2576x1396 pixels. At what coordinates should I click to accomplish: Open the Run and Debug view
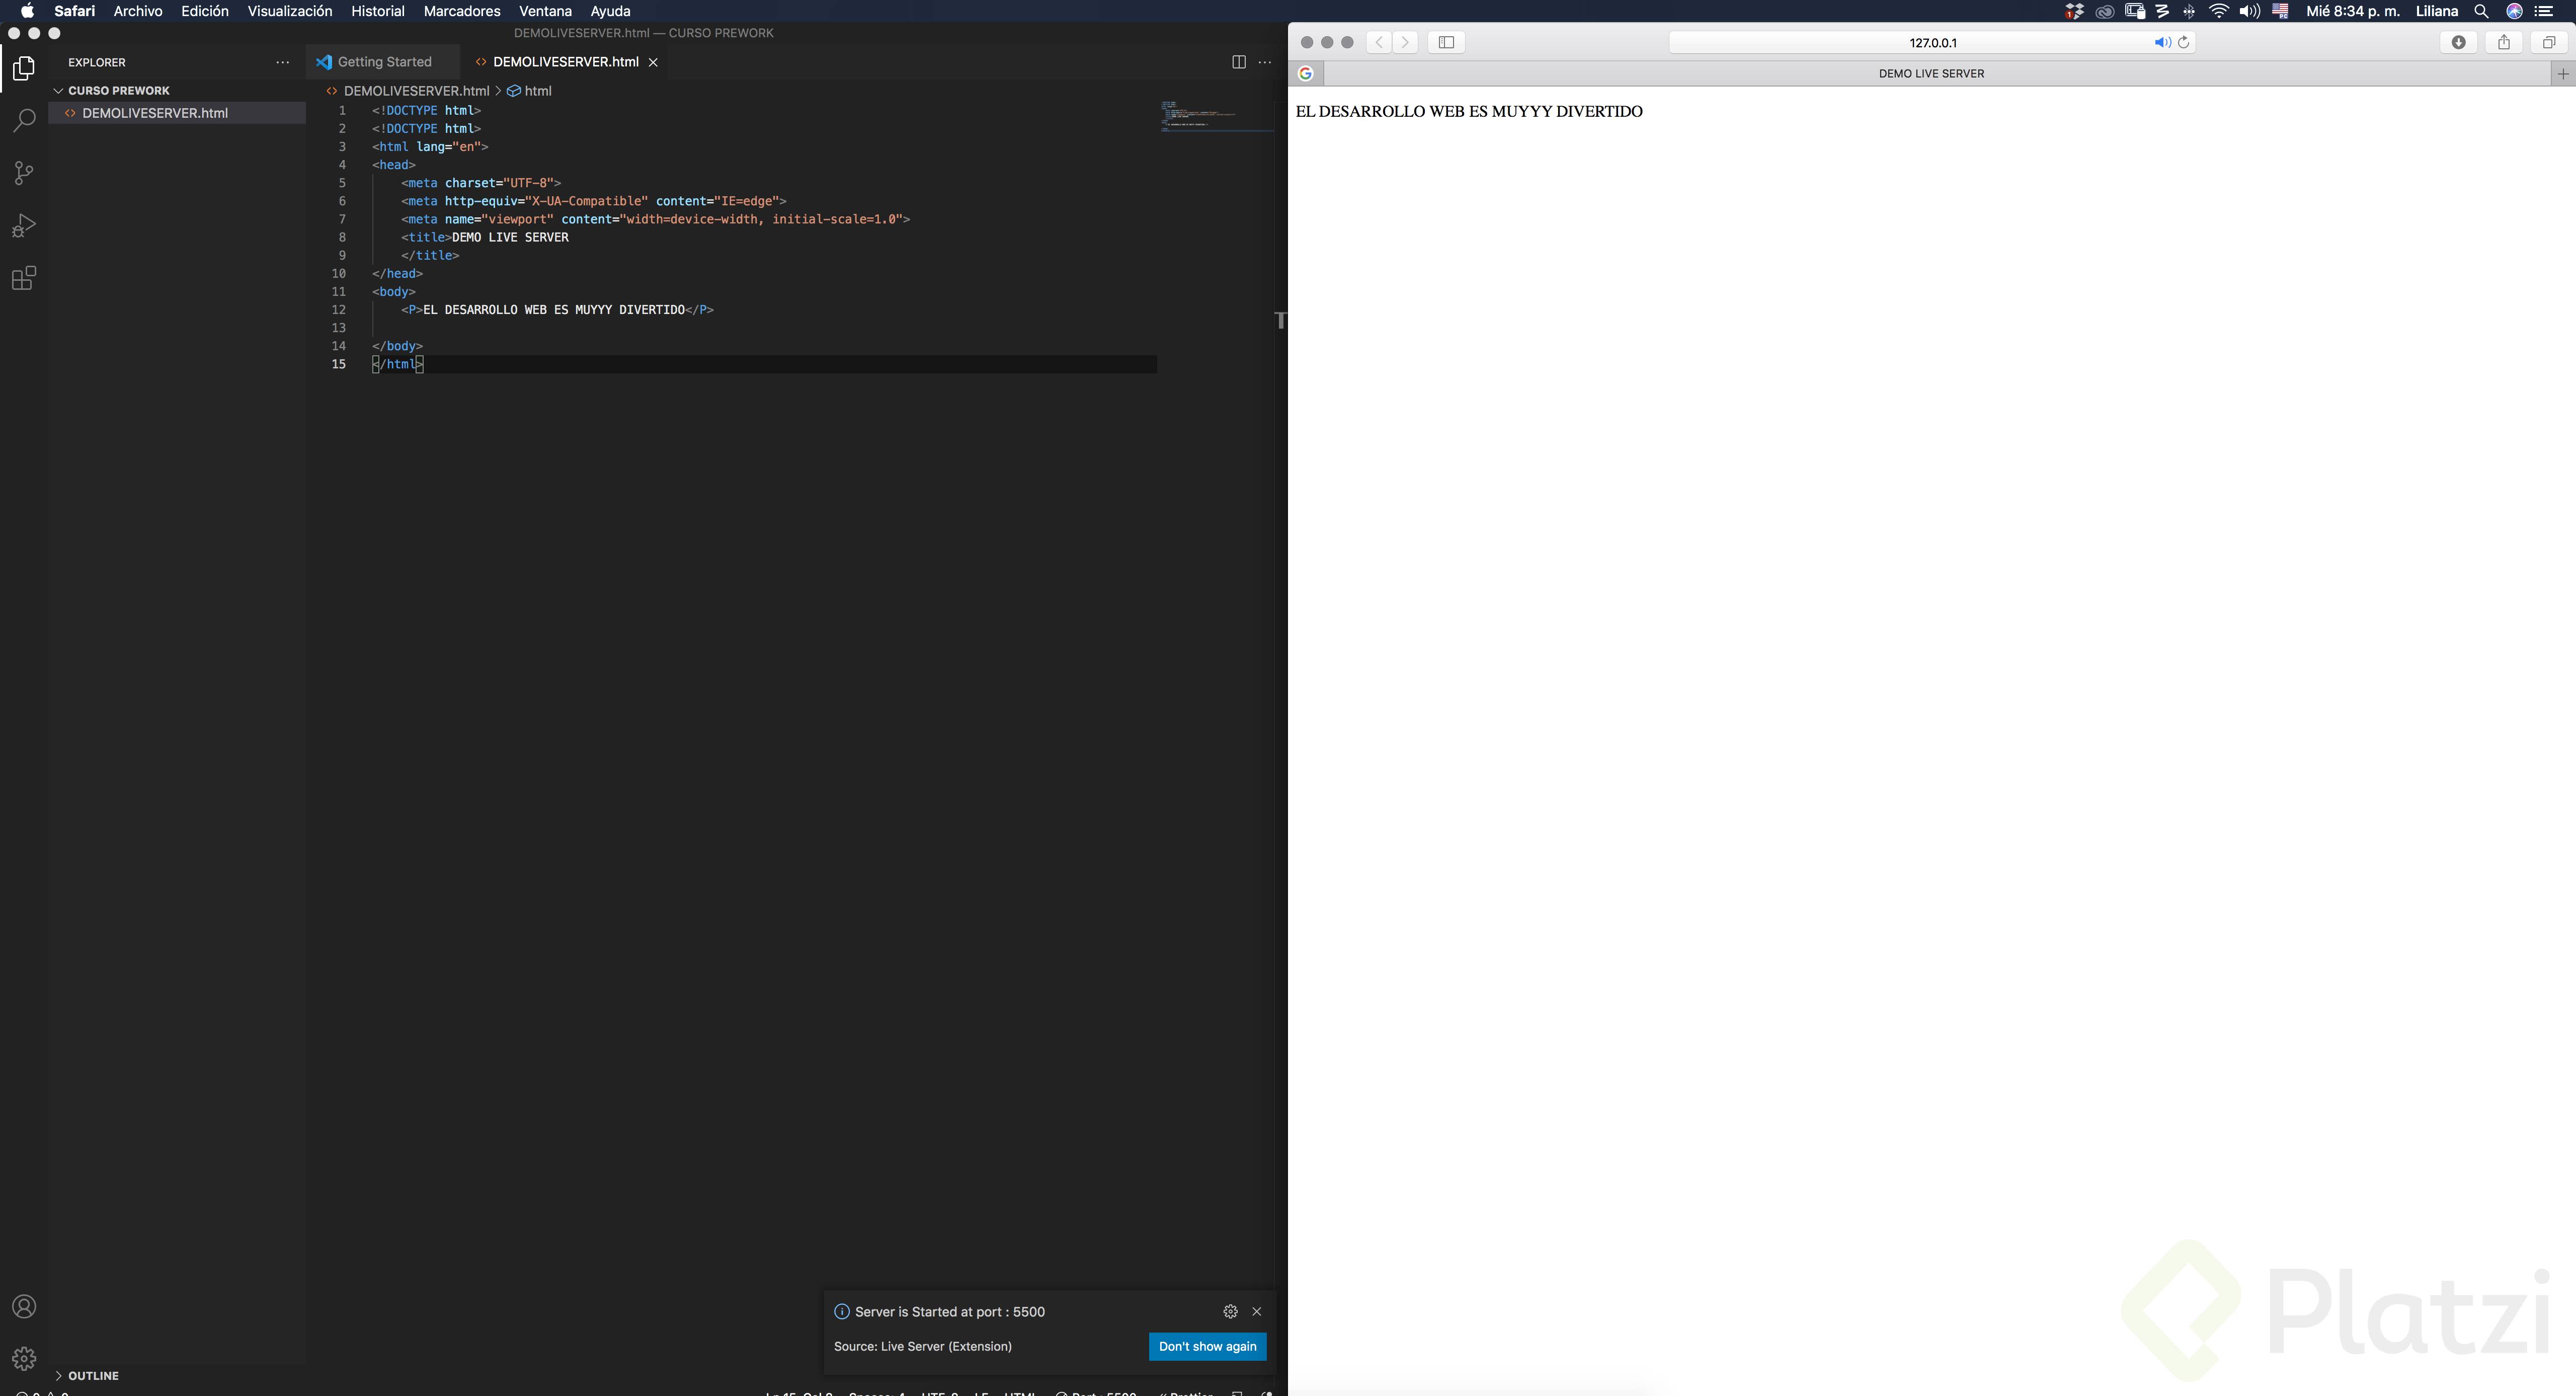pyautogui.click(x=24, y=226)
